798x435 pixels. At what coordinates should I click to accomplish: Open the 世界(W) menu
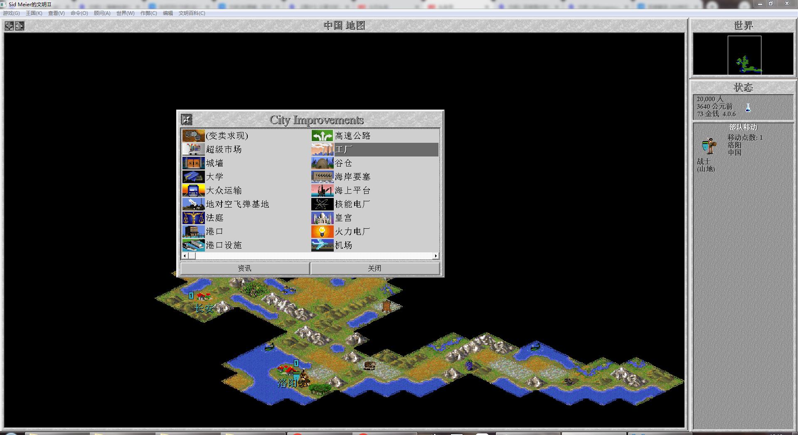[x=126, y=13]
